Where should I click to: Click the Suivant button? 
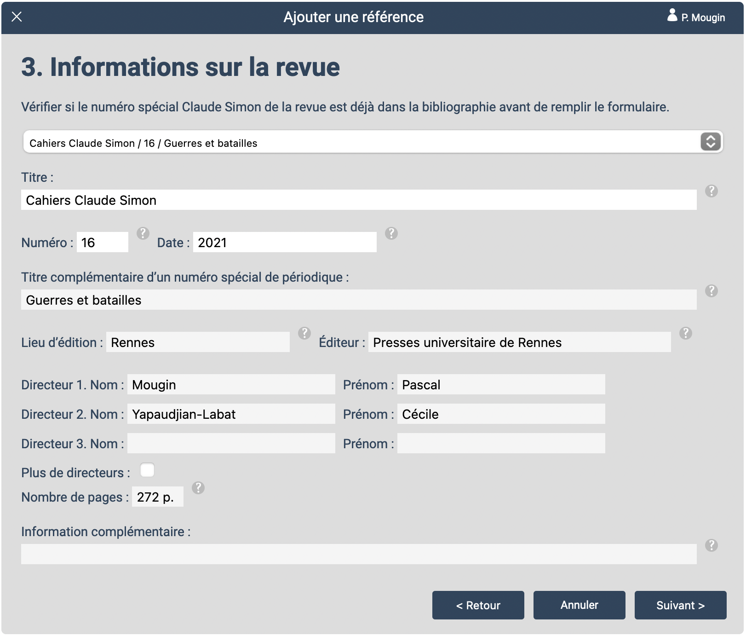point(680,605)
